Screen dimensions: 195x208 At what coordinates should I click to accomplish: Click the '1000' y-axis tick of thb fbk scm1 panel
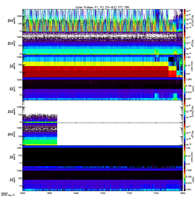[x=19, y=80]
